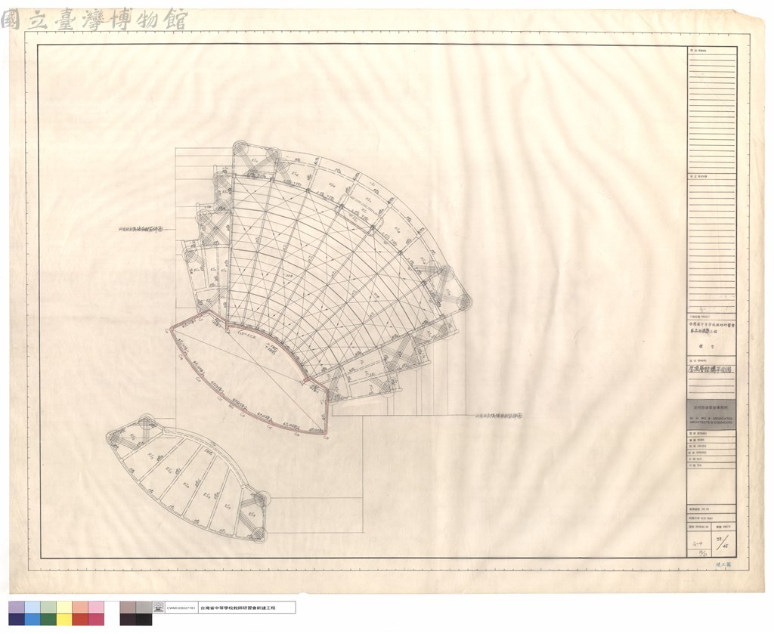Click the blue stamp below title block
The width and height of the screenshot is (774, 634).
[723, 564]
